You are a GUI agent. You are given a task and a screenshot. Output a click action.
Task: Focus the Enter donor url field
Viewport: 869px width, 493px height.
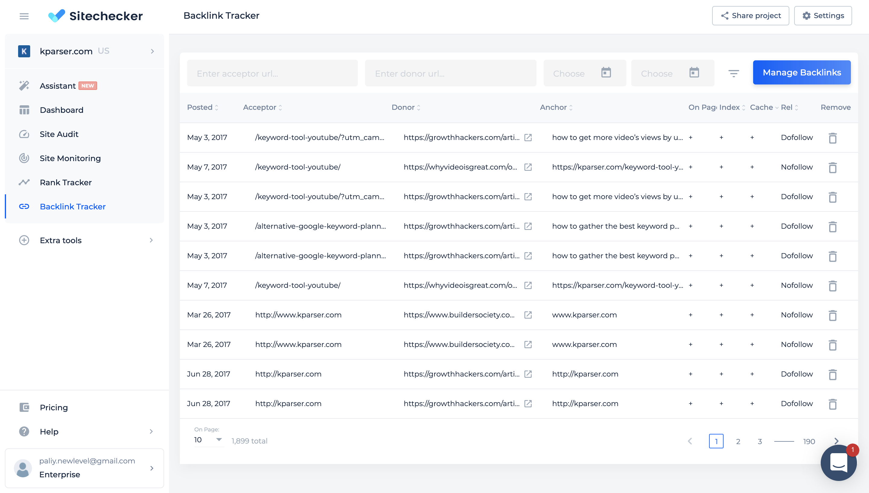450,73
